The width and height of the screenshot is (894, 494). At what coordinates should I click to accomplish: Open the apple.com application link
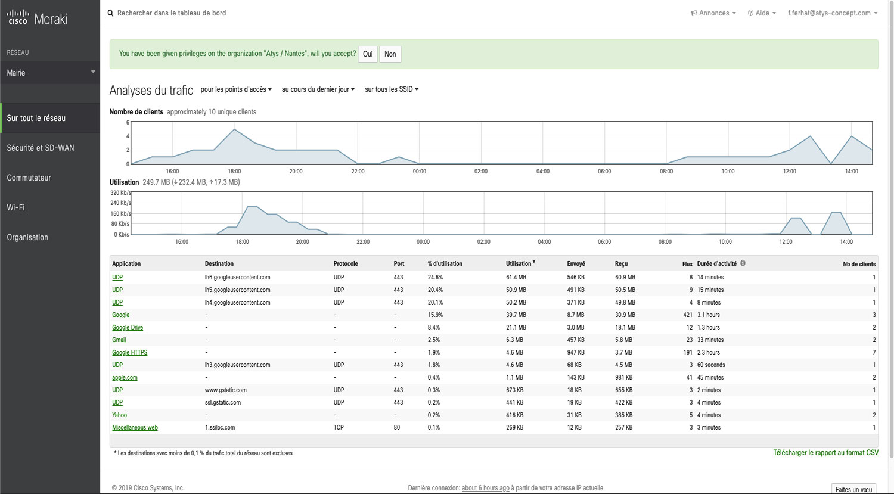[125, 377]
